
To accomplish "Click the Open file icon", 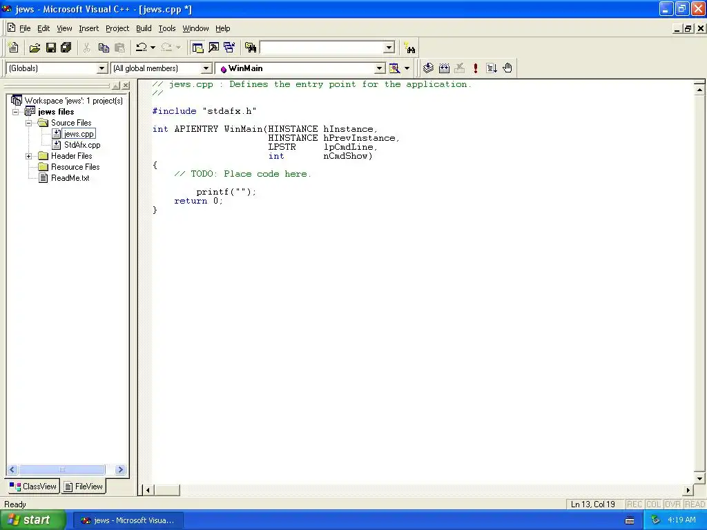I will [x=35, y=48].
